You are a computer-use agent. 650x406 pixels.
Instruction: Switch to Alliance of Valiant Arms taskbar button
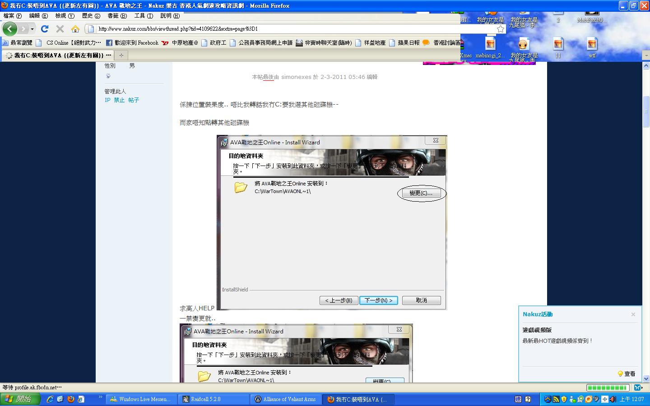pos(286,399)
